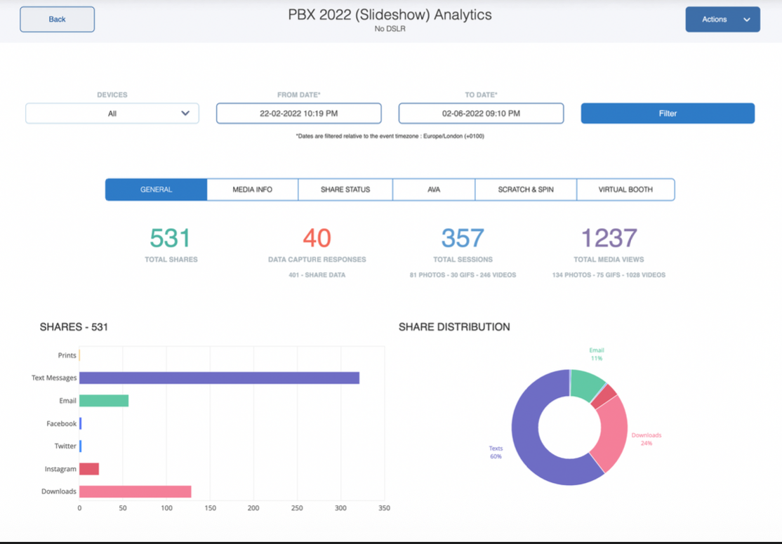The image size is (782, 544).
Task: Click the TOTAL SESSIONS count of 357
Action: tap(463, 239)
